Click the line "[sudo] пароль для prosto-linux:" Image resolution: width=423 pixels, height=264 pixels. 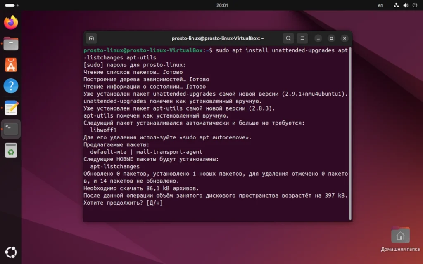pos(135,65)
